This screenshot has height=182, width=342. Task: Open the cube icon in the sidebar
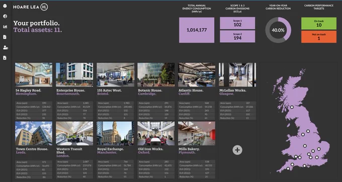5,6
